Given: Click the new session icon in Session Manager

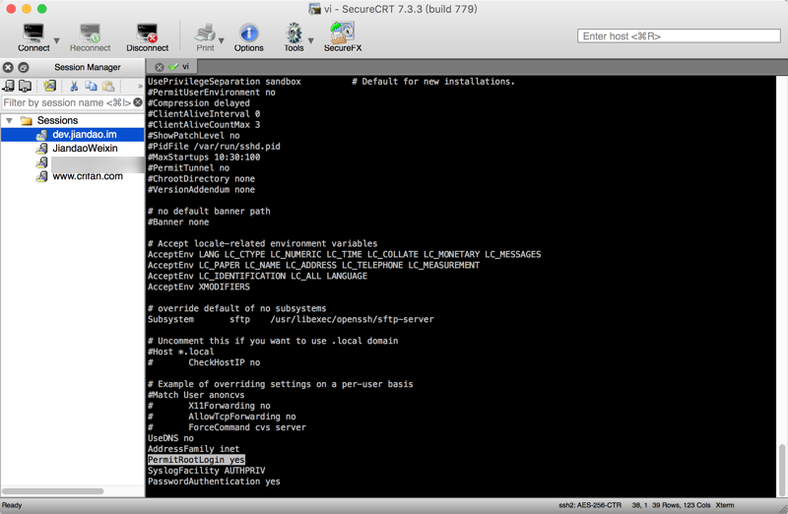Looking at the screenshot, I should click(49, 86).
